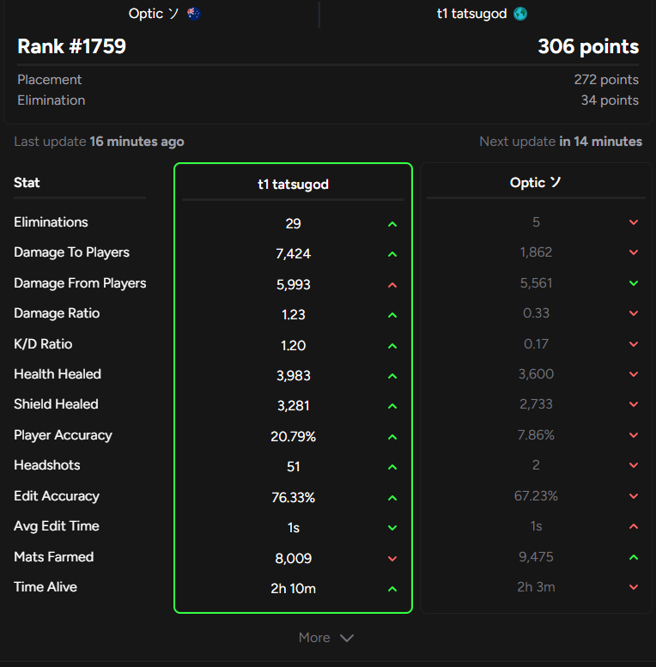Viewport: 656px width, 667px height.
Task: Click the 7,424 damage value
Action: (293, 254)
